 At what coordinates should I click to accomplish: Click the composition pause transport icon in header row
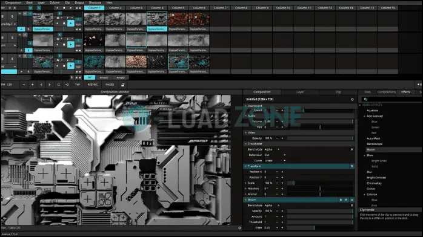pyautogui.click(x=64, y=8)
